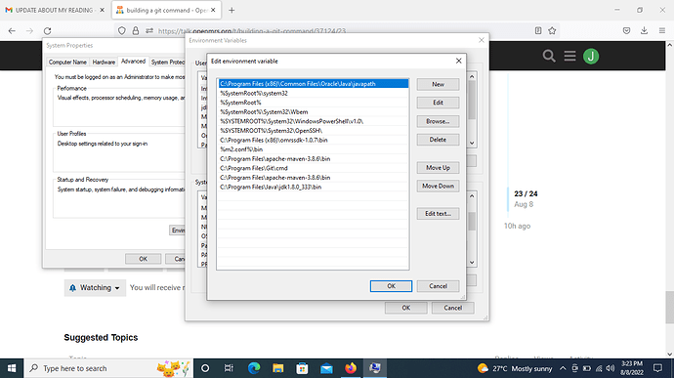Select the %SystemRoot%\system32 entry

(x=314, y=94)
